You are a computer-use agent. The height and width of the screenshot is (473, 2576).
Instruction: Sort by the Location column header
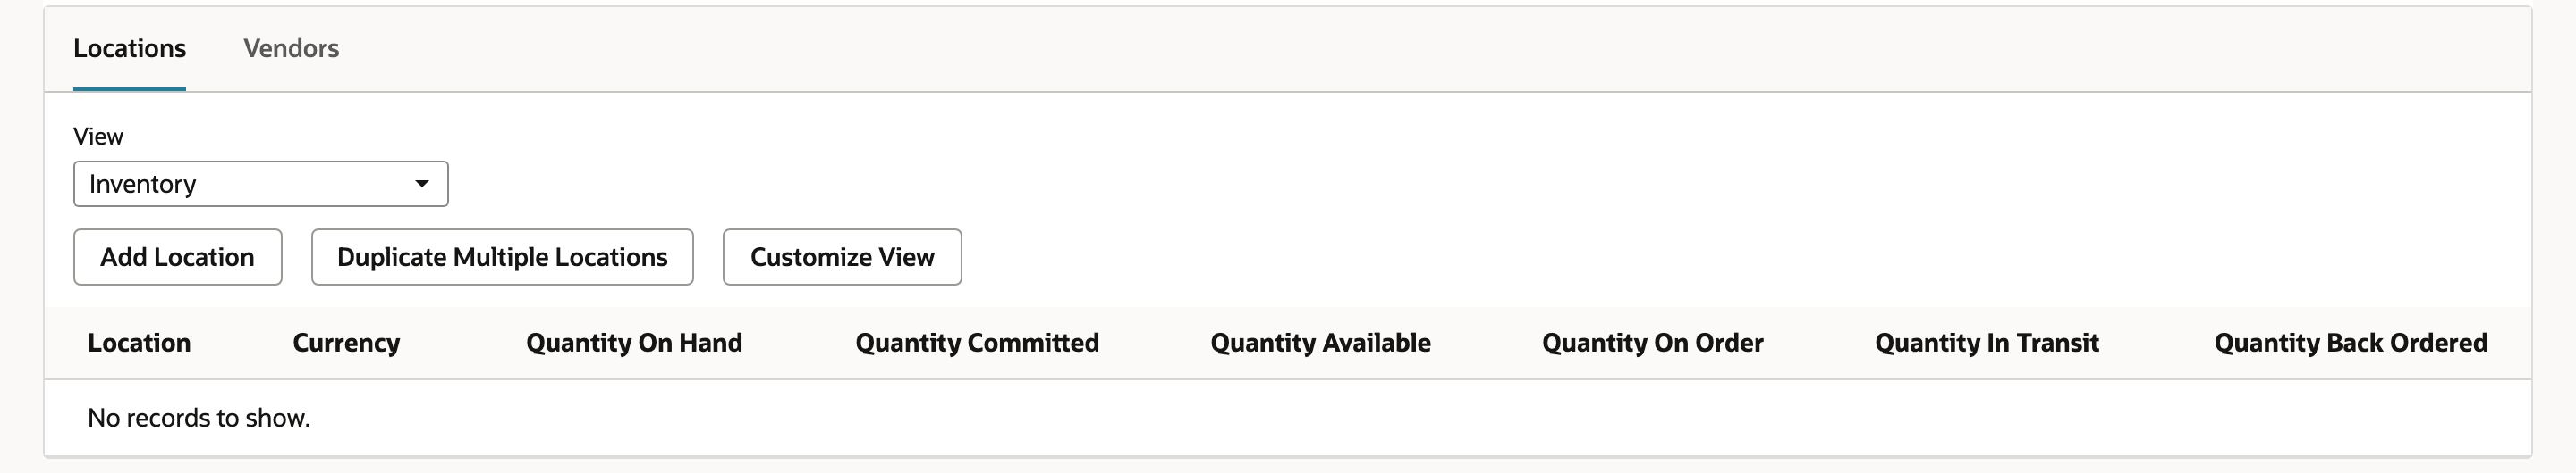139,343
